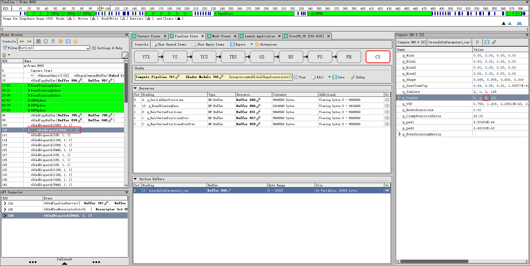Screen dimensions: 530x266
Task: Click link icon next to Shader Module 755
Action: (221, 77)
